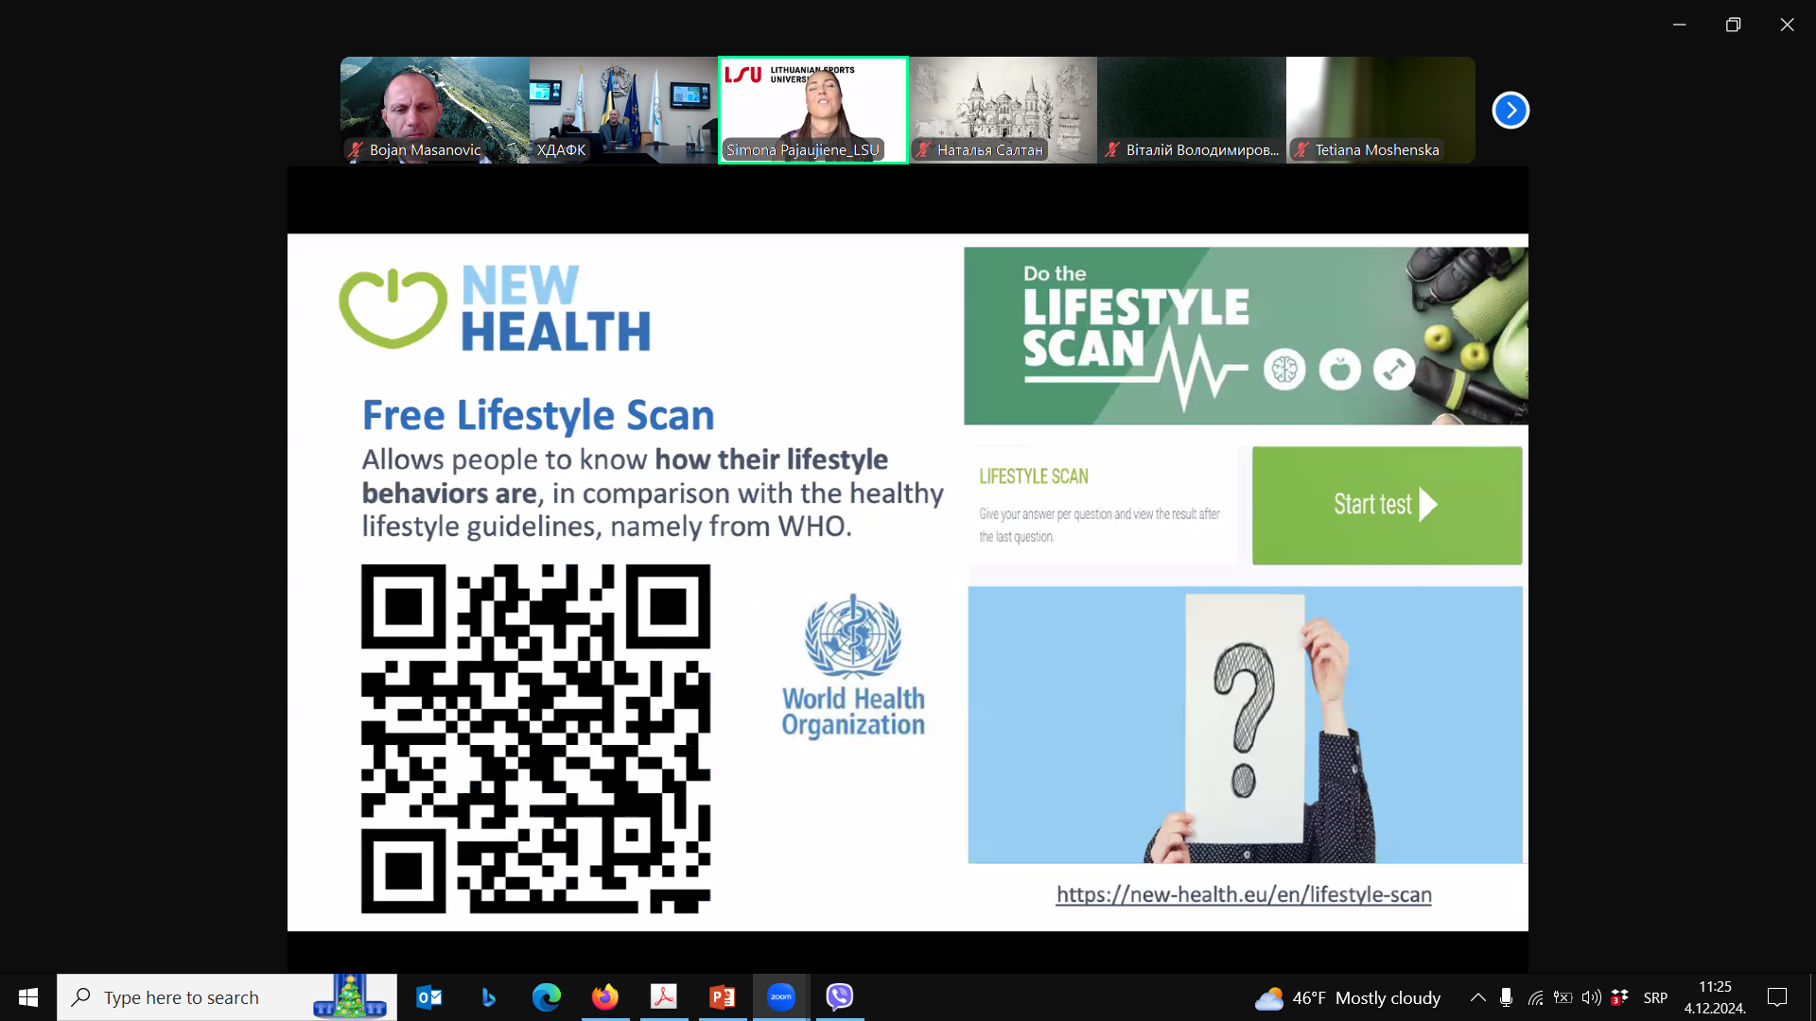
Task: Select Tetiana Moshenska participant tile
Action: [1381, 110]
